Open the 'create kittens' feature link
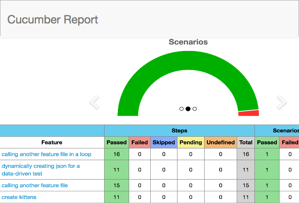 point(19,197)
